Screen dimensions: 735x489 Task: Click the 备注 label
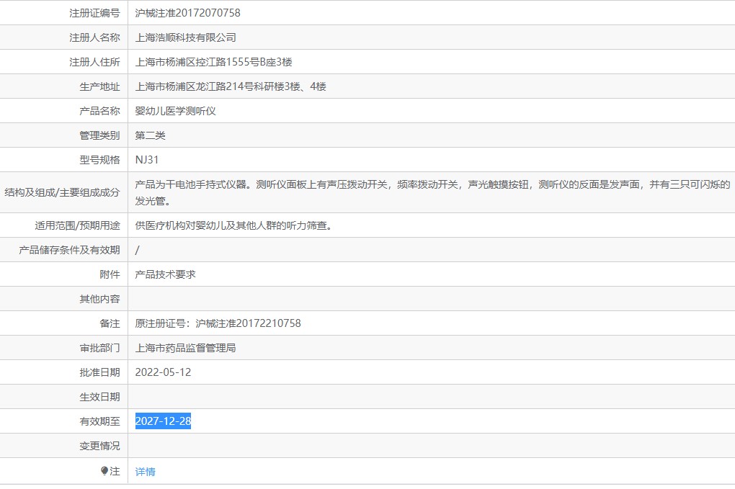point(110,323)
